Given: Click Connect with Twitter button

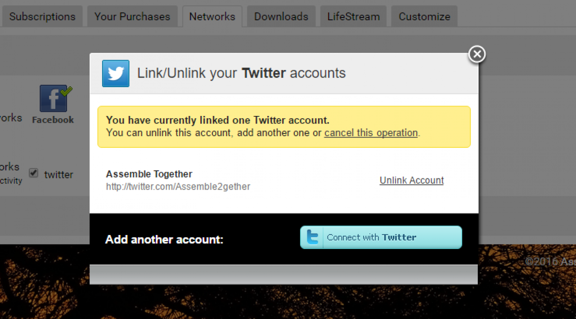Looking at the screenshot, I should (x=381, y=237).
